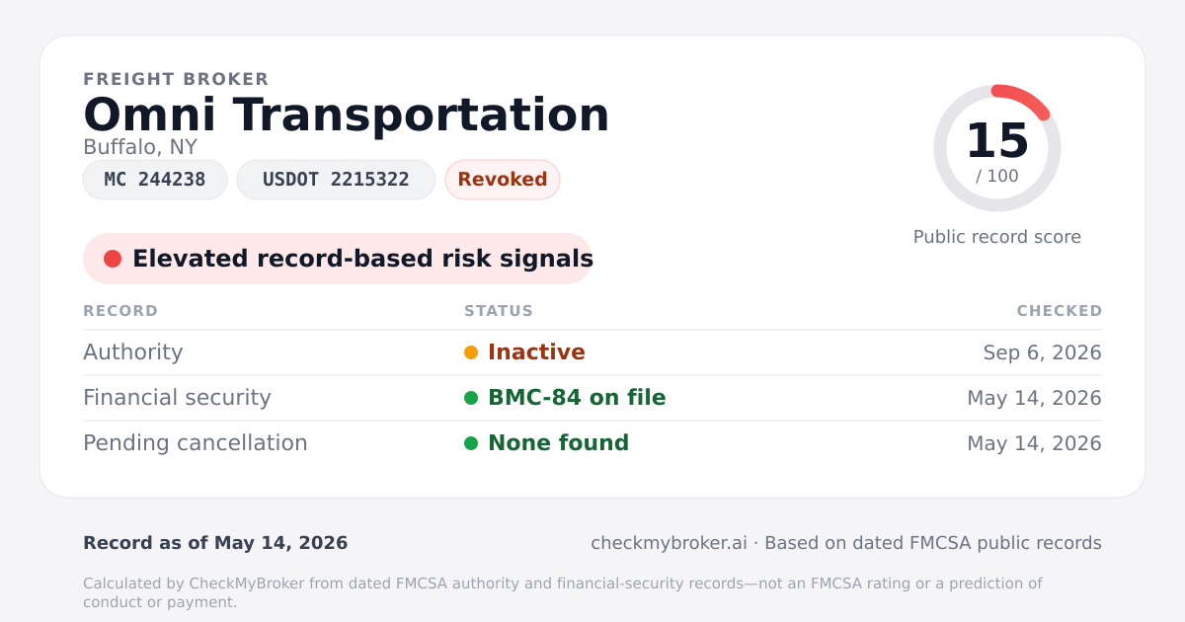Click the green dot beside BMC-84 on file
Viewport: 1185px width, 622px height.
click(471, 398)
